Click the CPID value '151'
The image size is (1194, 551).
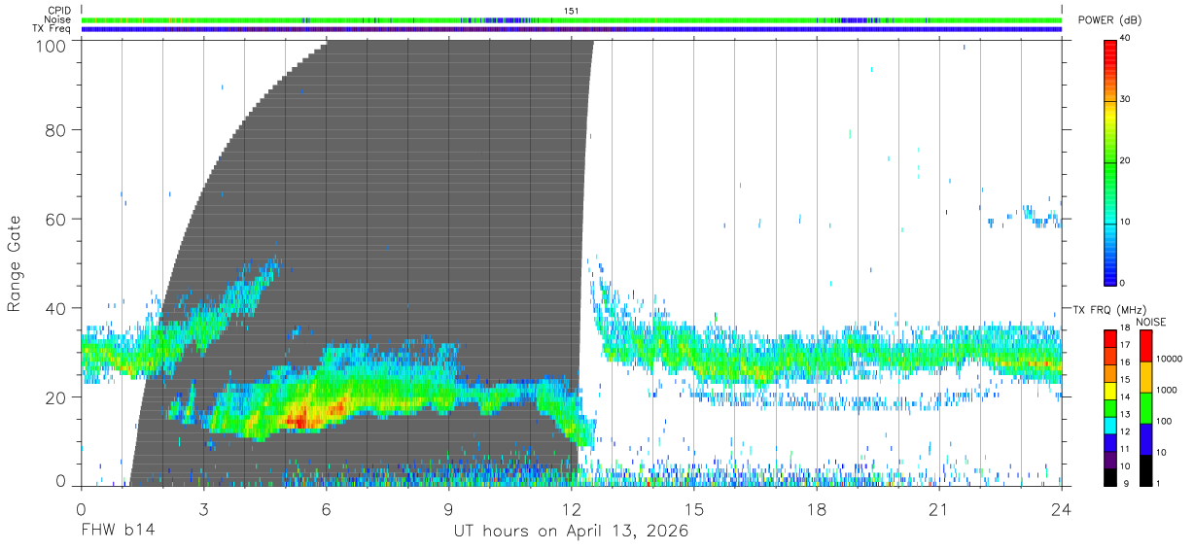pyautogui.click(x=571, y=11)
